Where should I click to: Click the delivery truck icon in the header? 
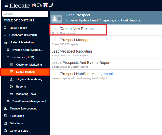click(x=39, y=5)
